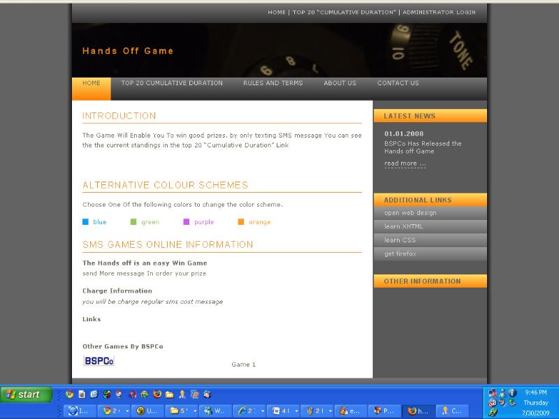Click the blue colour scheme text link
The image size is (559, 419).
pyautogui.click(x=100, y=222)
